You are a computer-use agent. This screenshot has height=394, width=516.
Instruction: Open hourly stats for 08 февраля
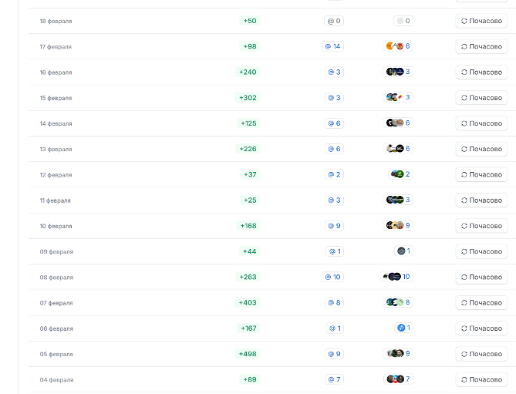click(481, 278)
